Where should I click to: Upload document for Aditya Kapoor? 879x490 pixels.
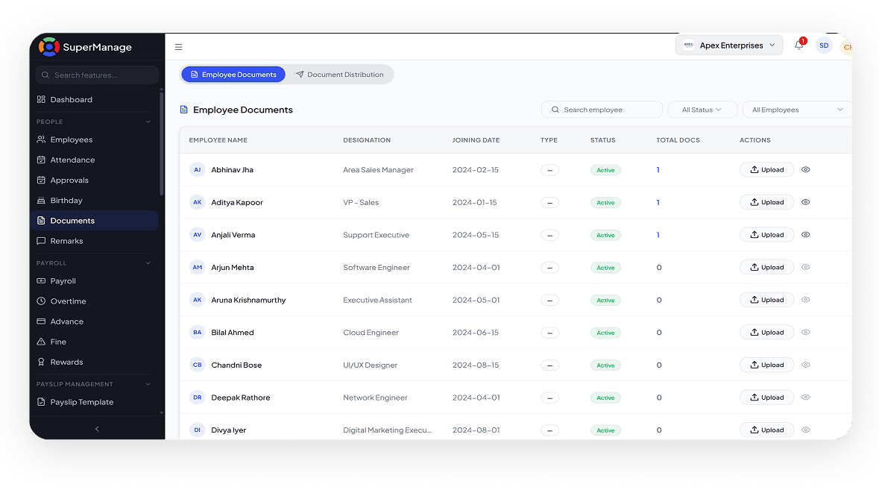coord(766,202)
